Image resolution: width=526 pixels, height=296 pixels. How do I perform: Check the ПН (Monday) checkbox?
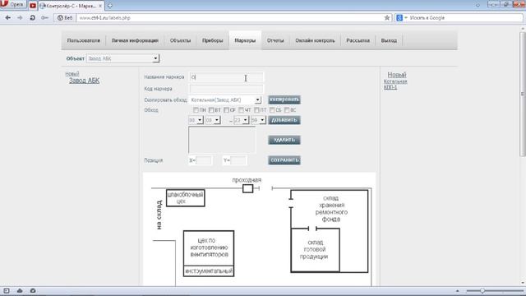(x=196, y=109)
